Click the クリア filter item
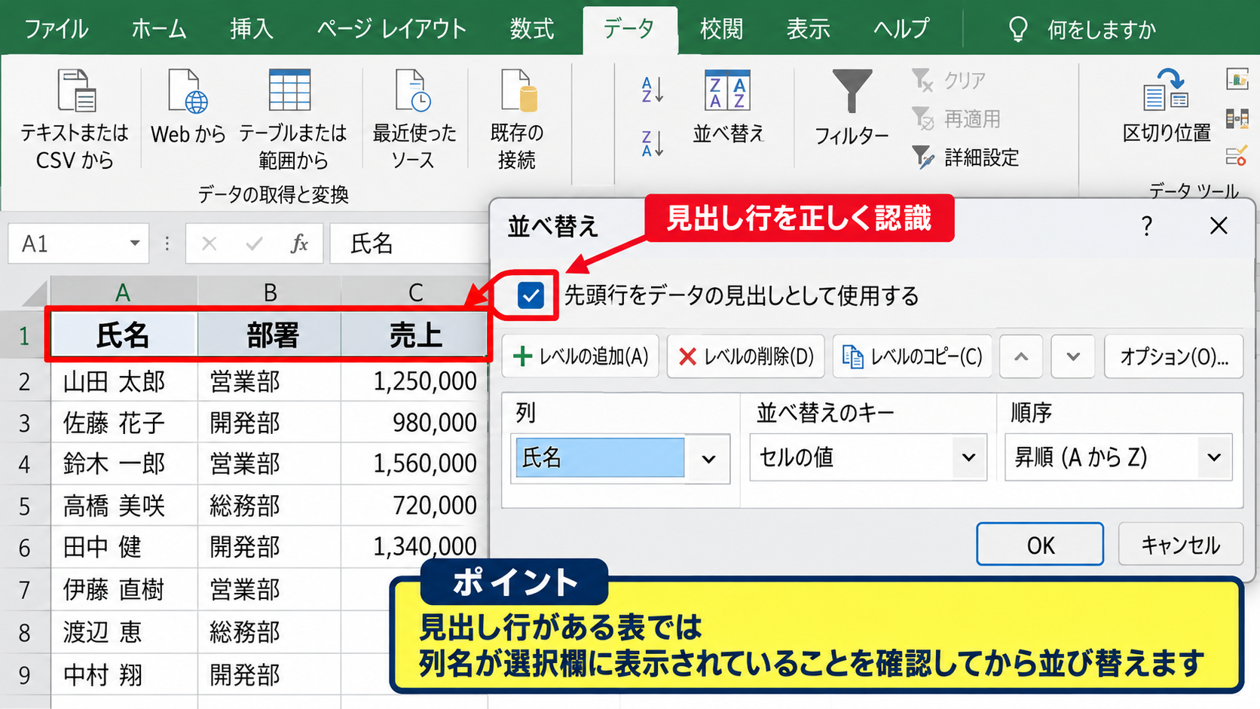The height and width of the screenshot is (709, 1260). 949,80
